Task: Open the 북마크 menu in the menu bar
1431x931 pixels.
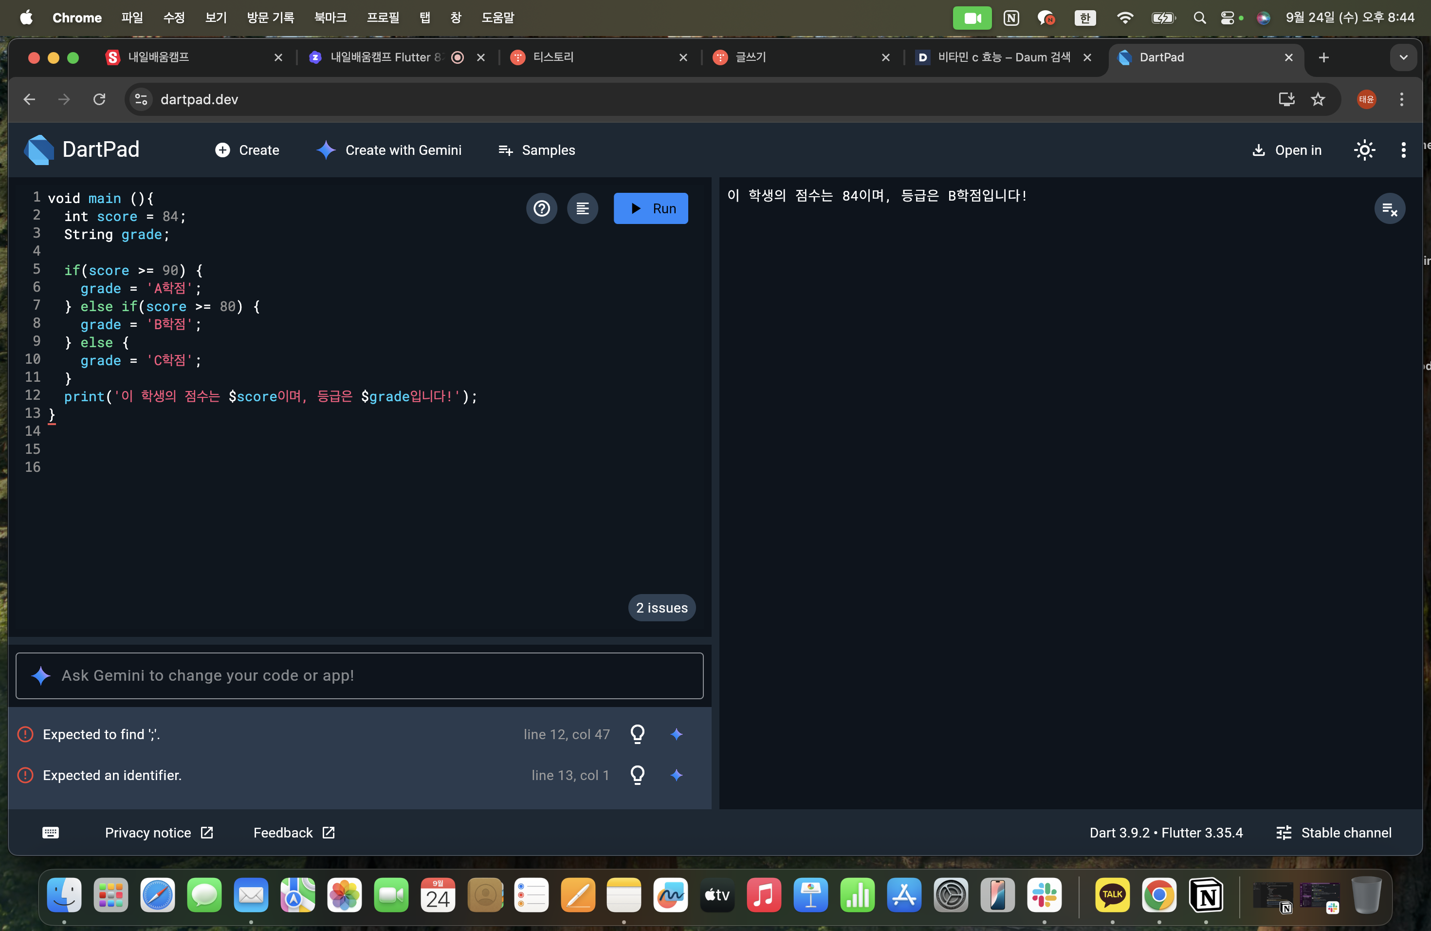Action: [x=330, y=18]
